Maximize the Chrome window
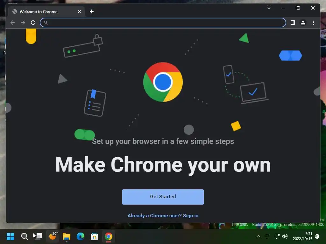This screenshot has height=244, width=326. pos(298,8)
